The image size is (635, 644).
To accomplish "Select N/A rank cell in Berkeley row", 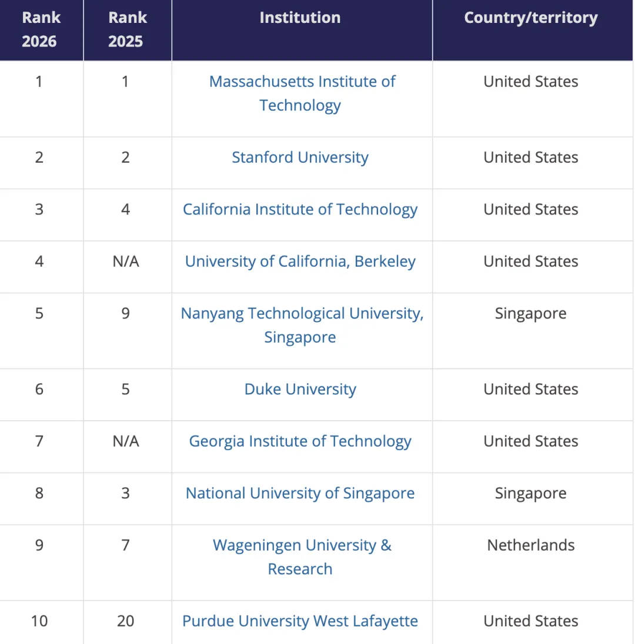I will pyautogui.click(x=126, y=261).
